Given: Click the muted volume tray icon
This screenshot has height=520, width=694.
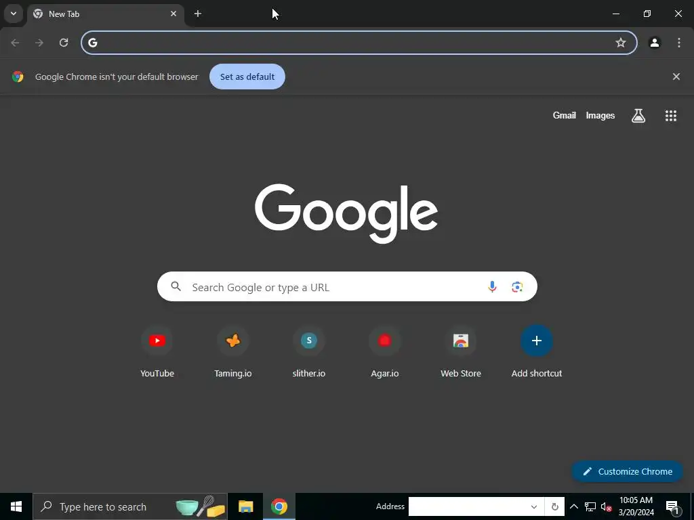Looking at the screenshot, I should 606,506.
